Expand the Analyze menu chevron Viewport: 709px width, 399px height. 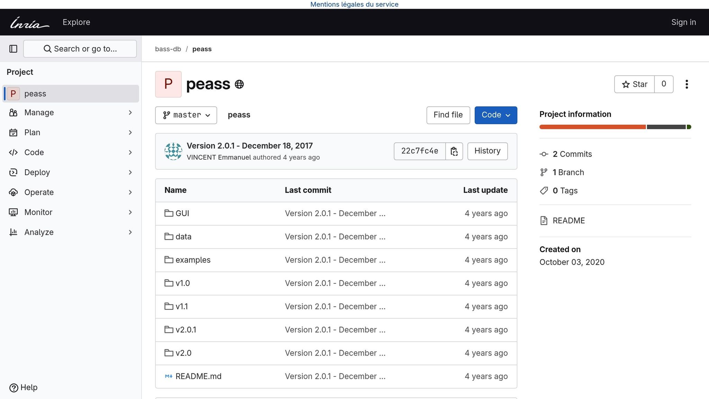click(130, 232)
